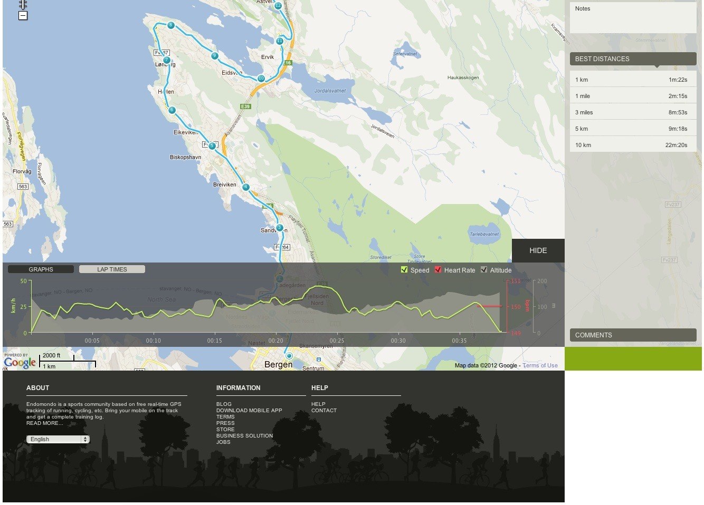704x505 pixels.
Task: Click the HIDE button above the graph
Action: (538, 250)
